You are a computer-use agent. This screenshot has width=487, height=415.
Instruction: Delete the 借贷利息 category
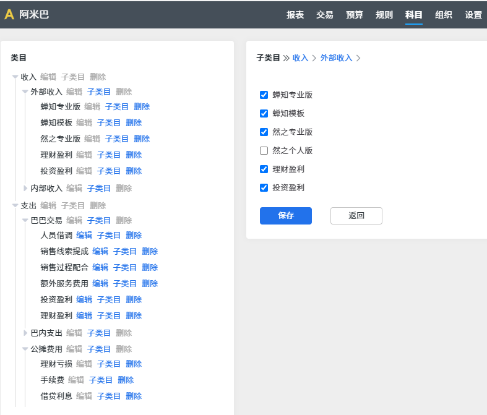click(x=134, y=396)
